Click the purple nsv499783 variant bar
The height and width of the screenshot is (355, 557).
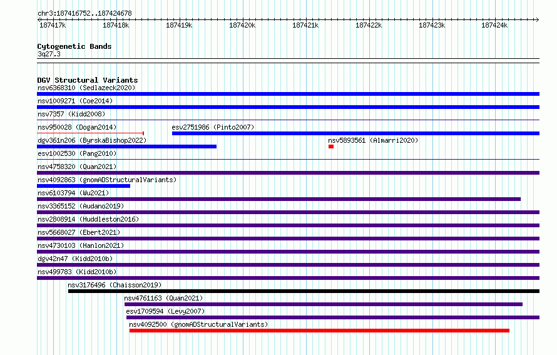(x=288, y=278)
